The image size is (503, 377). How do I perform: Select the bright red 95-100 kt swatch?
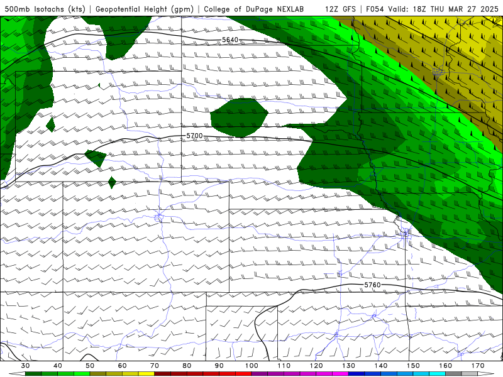point(243,374)
